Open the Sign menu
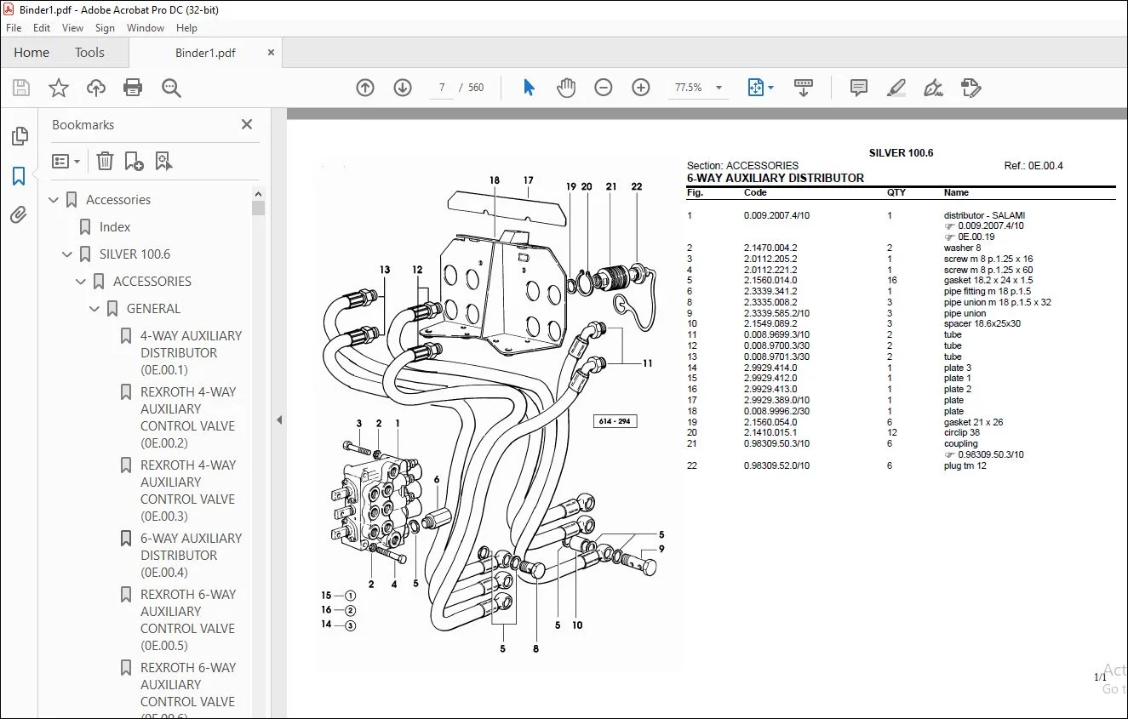Image resolution: width=1128 pixels, height=719 pixels. coord(105,28)
